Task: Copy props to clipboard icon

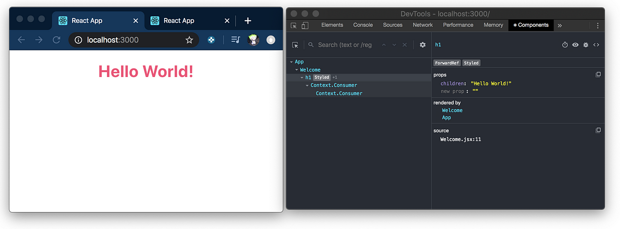Action: click(x=598, y=75)
